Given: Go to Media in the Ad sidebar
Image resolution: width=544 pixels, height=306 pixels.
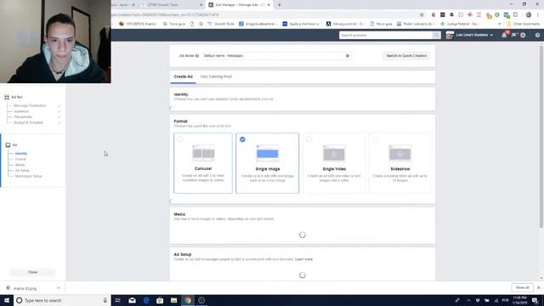Looking at the screenshot, I should 20,165.
